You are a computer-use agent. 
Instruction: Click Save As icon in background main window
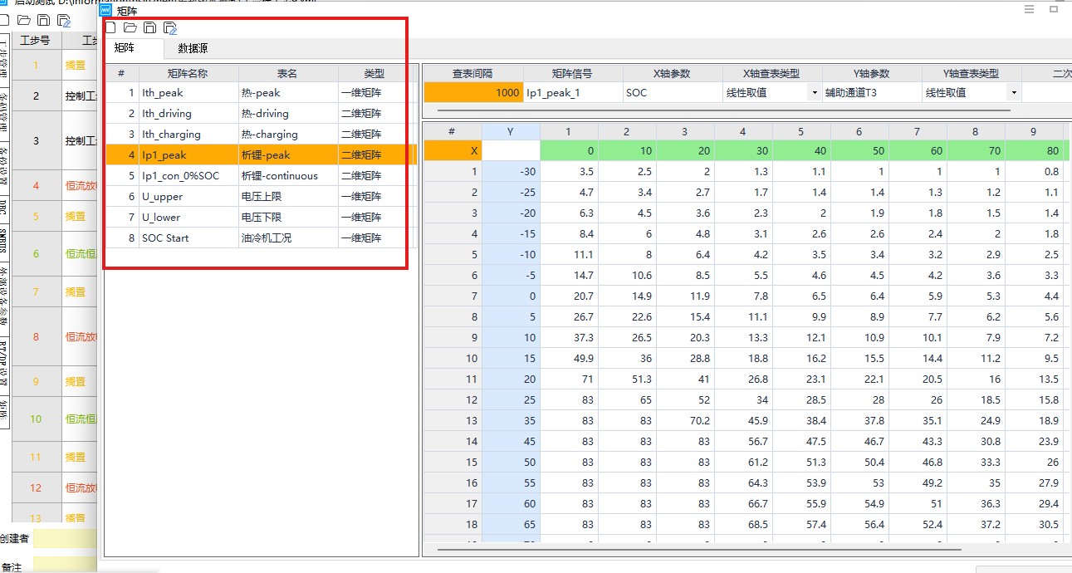click(63, 20)
